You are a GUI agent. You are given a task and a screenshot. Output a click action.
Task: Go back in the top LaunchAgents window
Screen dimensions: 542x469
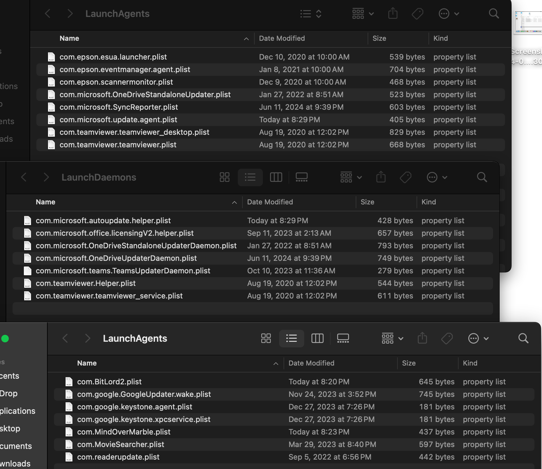48,13
